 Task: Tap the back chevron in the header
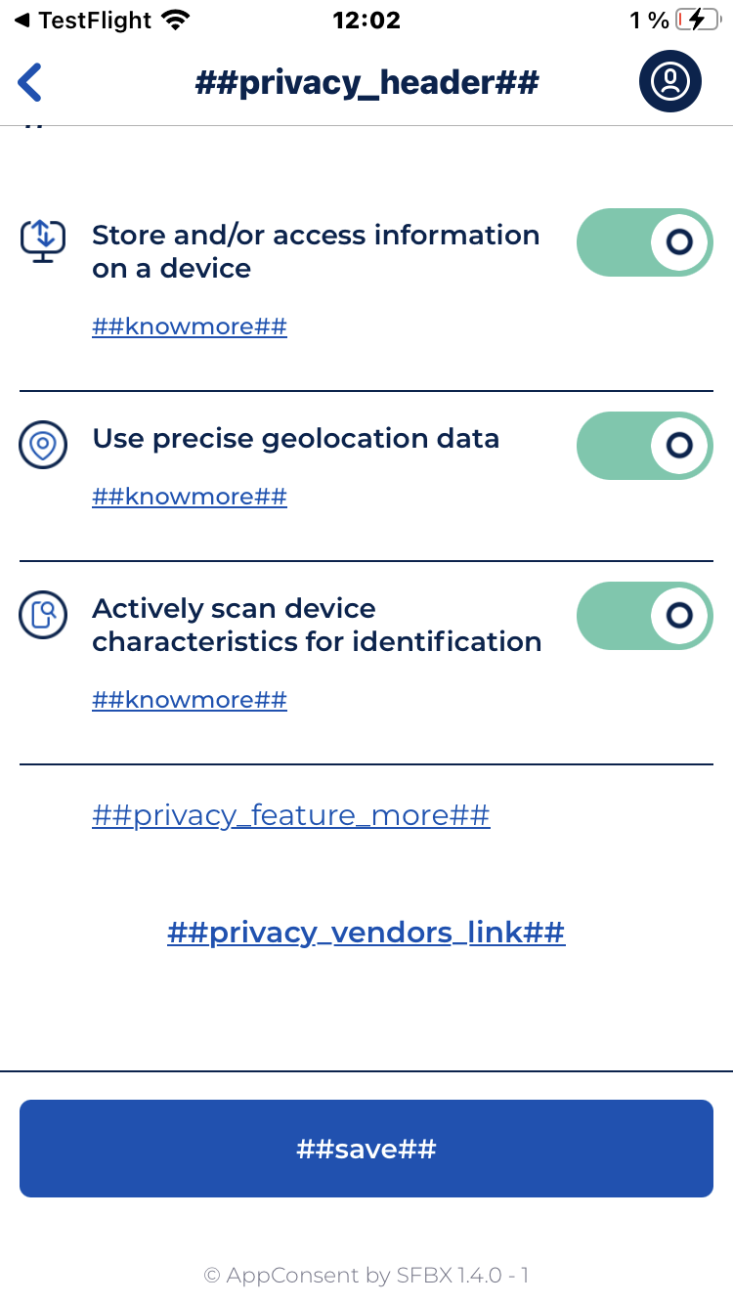(30, 82)
